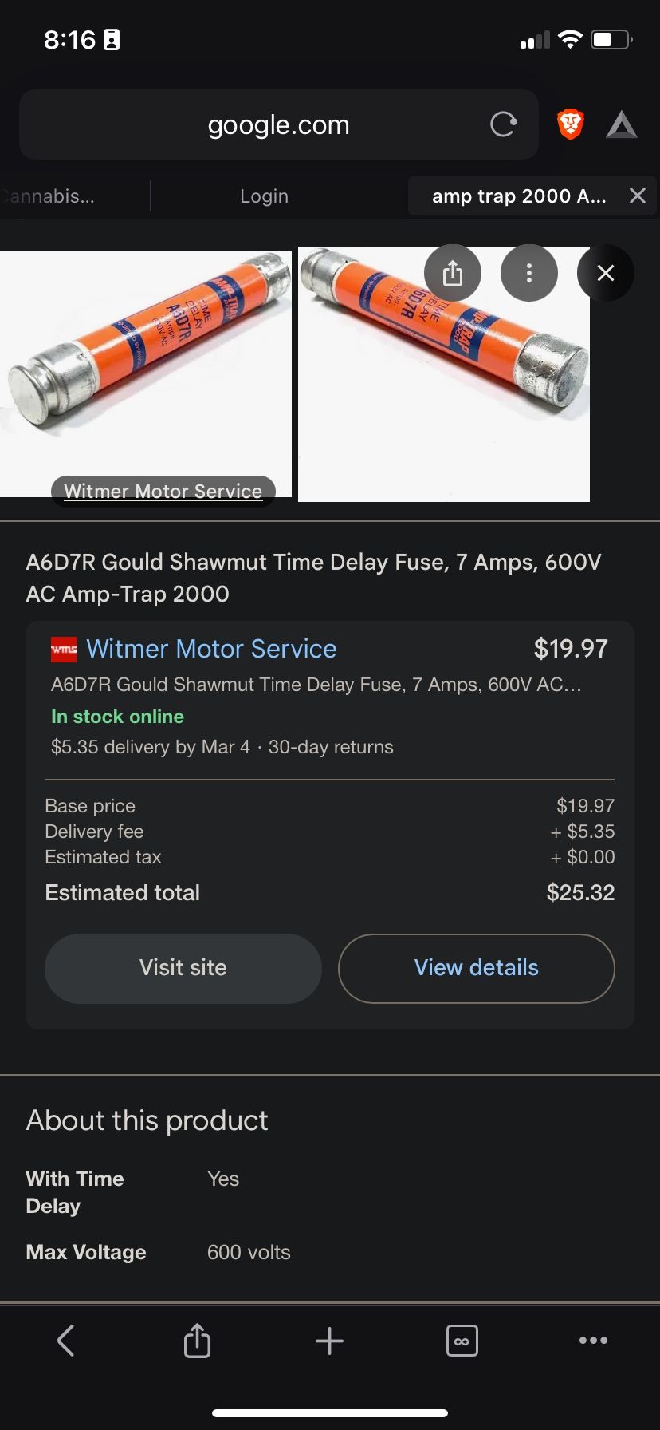Tap the reload page icon
This screenshot has height=1430, width=660.
[x=503, y=124]
